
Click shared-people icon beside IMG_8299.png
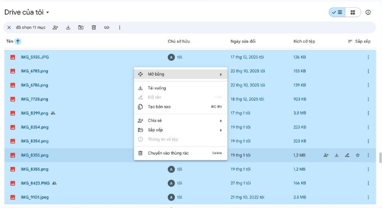[x=53, y=113]
